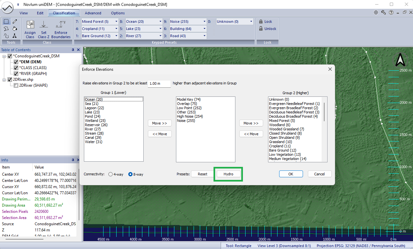The height and width of the screenshot is (249, 413).
Task: Open keypad preset 8 Ocean dropdown
Action: pyautogui.click(x=160, y=22)
